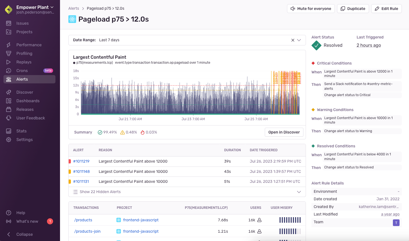Open the Settings gear icon in sidebar
Viewport: 409px width, 241px height.
pos(9,140)
